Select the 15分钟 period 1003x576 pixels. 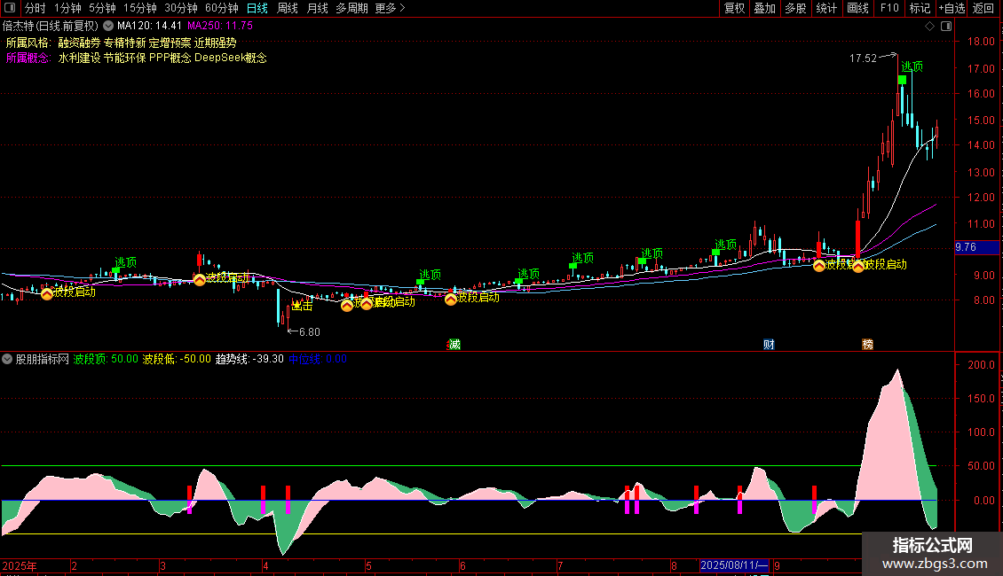click(x=140, y=8)
